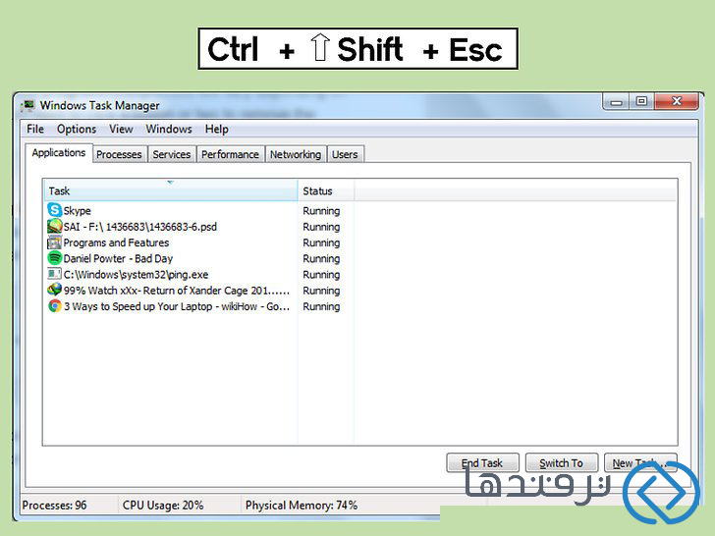Click the ping.exe console icon
Image resolution: width=715 pixels, height=536 pixels.
[x=55, y=274]
